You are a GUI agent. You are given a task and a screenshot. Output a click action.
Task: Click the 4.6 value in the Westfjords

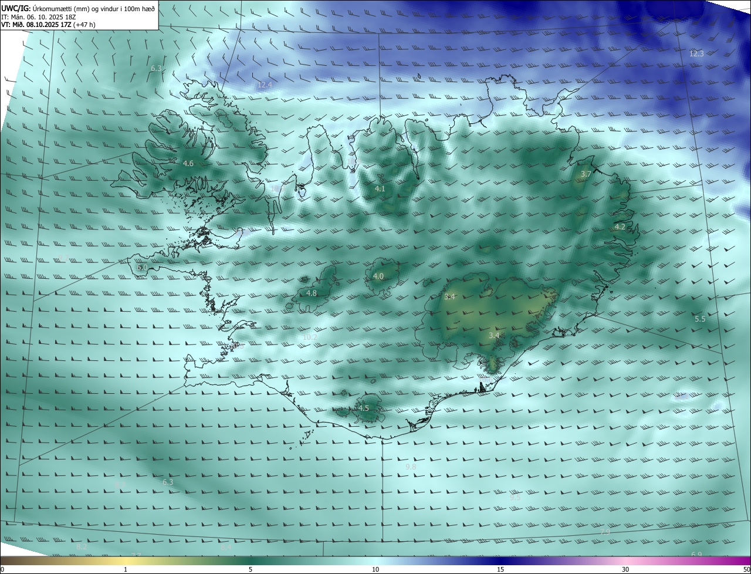point(188,163)
